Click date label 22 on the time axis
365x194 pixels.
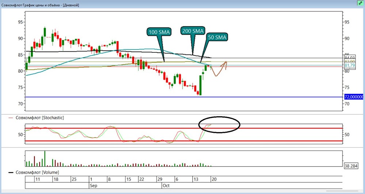[x=142, y=179]
